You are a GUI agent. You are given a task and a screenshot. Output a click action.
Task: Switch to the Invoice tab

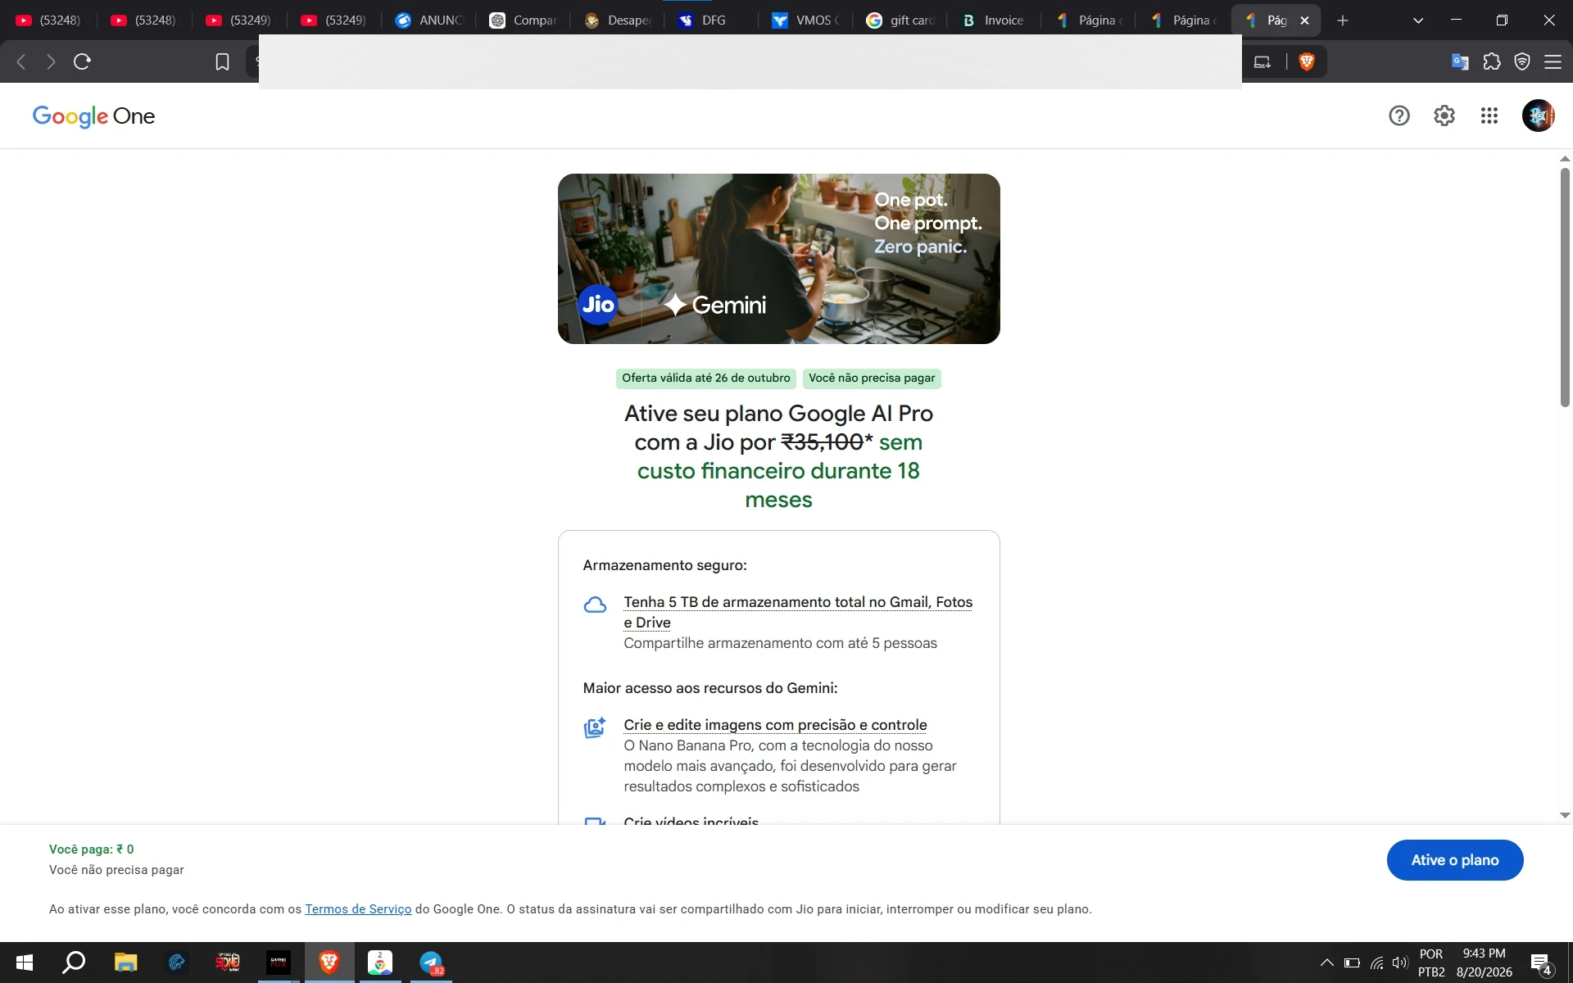[993, 20]
